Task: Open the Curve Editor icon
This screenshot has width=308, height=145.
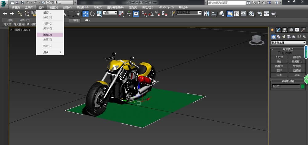Action: click(237, 14)
